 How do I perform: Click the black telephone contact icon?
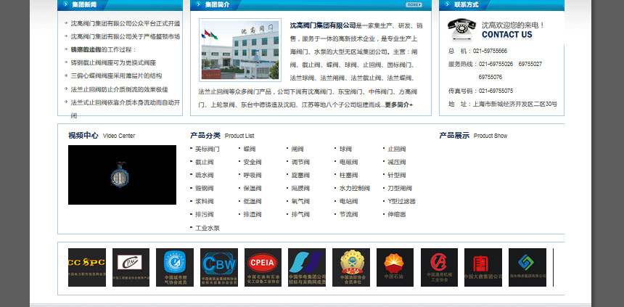point(461,28)
